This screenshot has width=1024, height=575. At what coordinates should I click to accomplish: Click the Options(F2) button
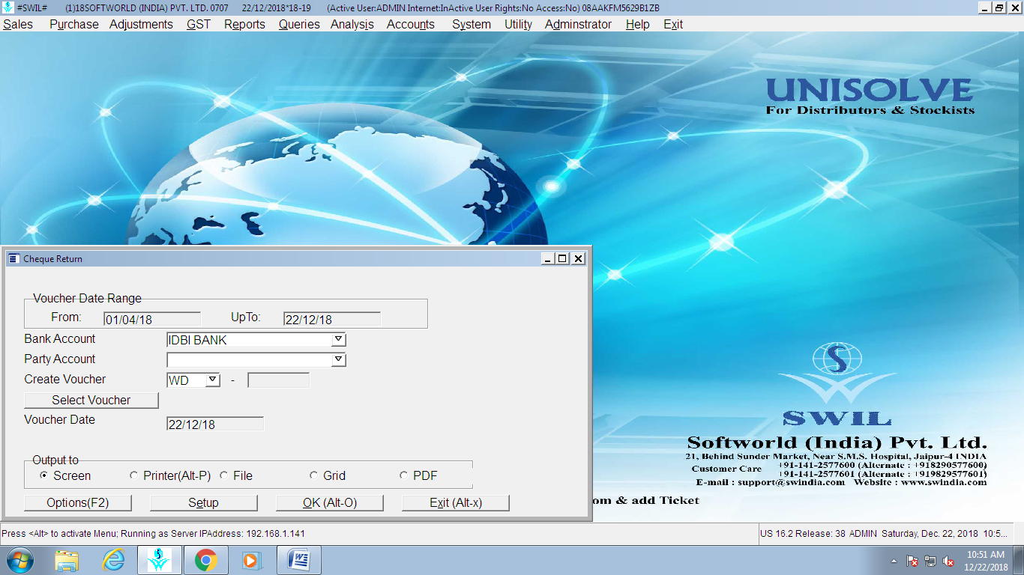pos(78,502)
